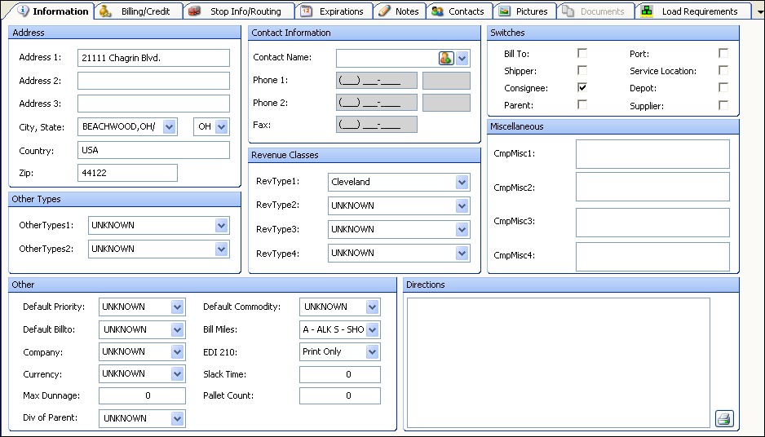Click the Billing/Credit tab coins icon
Image resolution: width=765 pixels, height=437 pixels.
coord(106,11)
